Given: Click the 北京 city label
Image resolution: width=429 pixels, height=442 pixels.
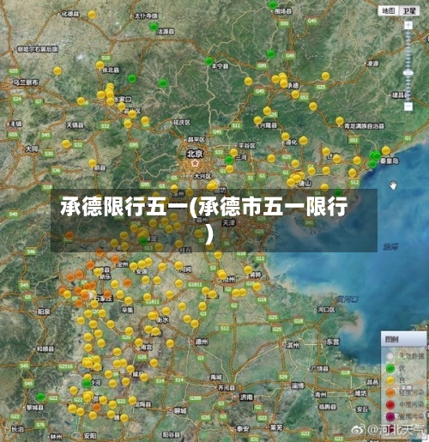Looking at the screenshot, I should tap(195, 154).
